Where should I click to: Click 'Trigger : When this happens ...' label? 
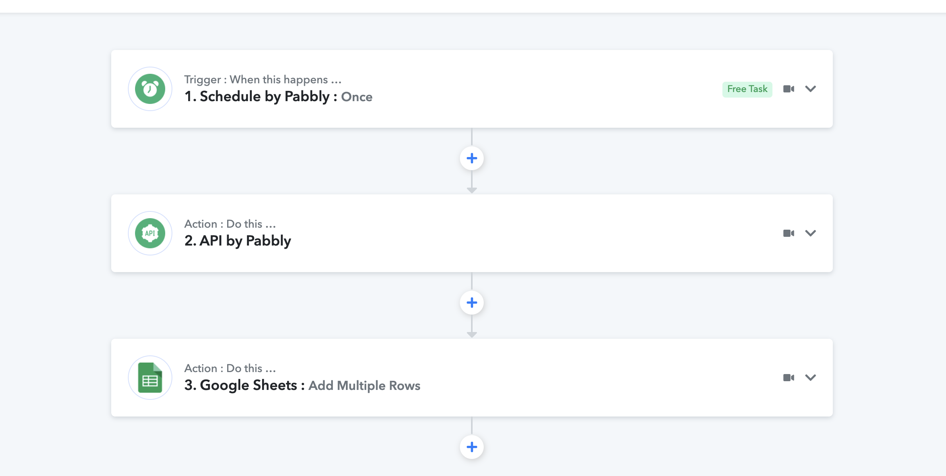pyautogui.click(x=263, y=80)
